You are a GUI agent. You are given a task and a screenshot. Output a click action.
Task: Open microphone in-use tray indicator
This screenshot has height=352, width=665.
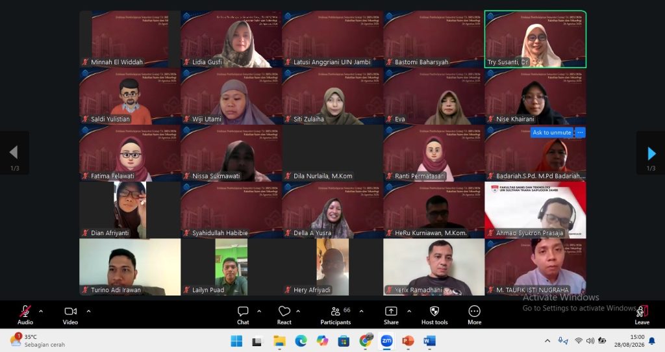(563, 340)
